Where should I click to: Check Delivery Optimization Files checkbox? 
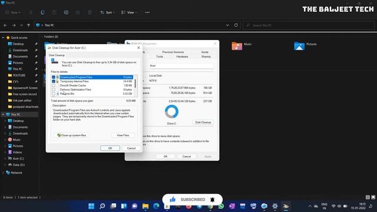coord(54,90)
